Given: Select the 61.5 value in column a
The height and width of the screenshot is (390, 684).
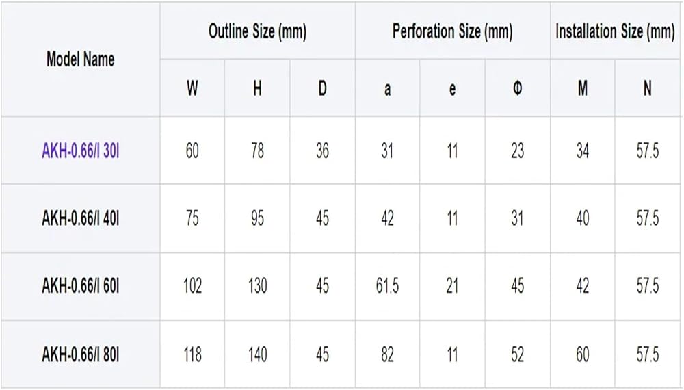Looking at the screenshot, I should [387, 286].
